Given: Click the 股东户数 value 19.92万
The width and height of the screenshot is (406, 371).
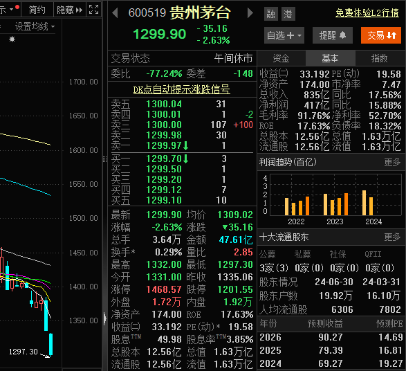Looking at the screenshot, I should pyautogui.click(x=336, y=296).
